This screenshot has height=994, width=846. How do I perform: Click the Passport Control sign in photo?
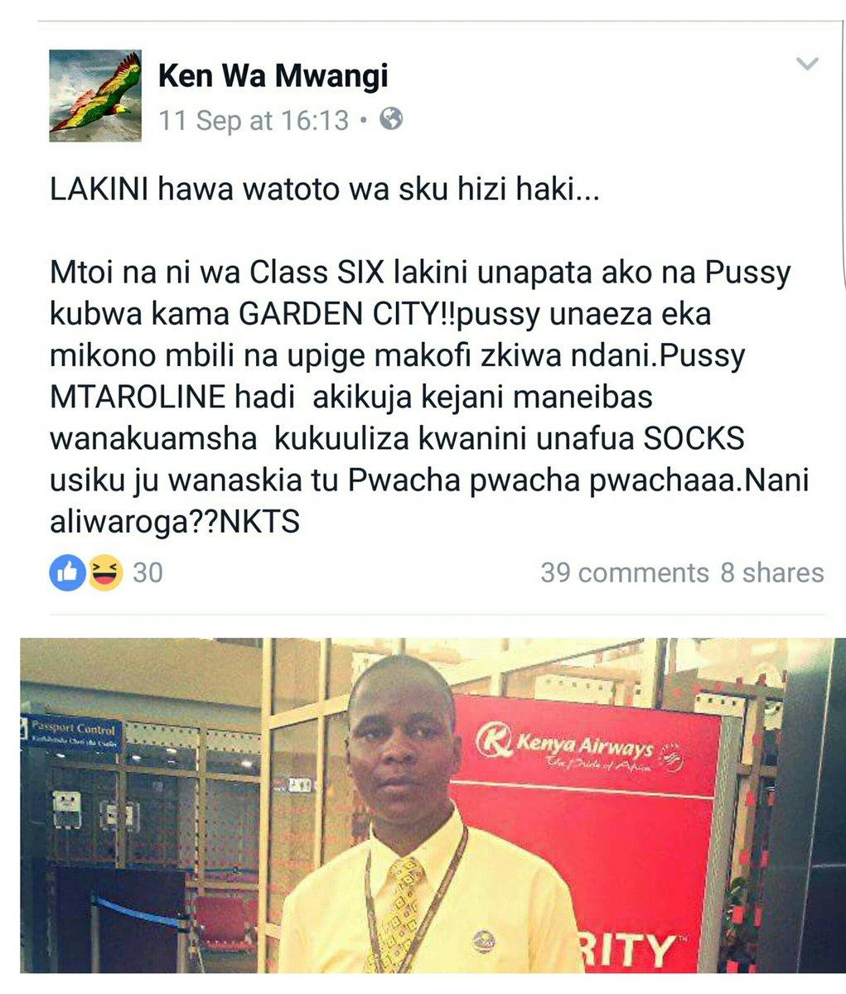(x=73, y=732)
